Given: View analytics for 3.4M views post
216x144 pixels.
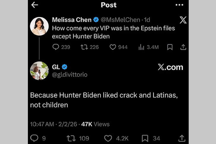Looking at the screenshot, I should pos(142,47).
